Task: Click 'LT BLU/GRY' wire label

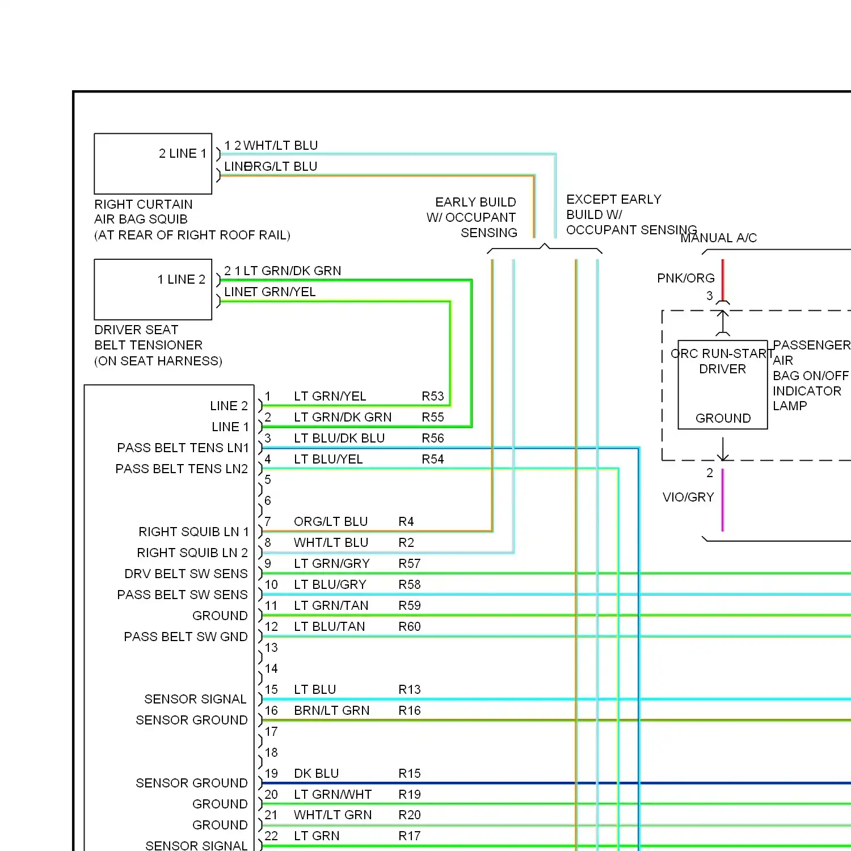Action: [330, 584]
